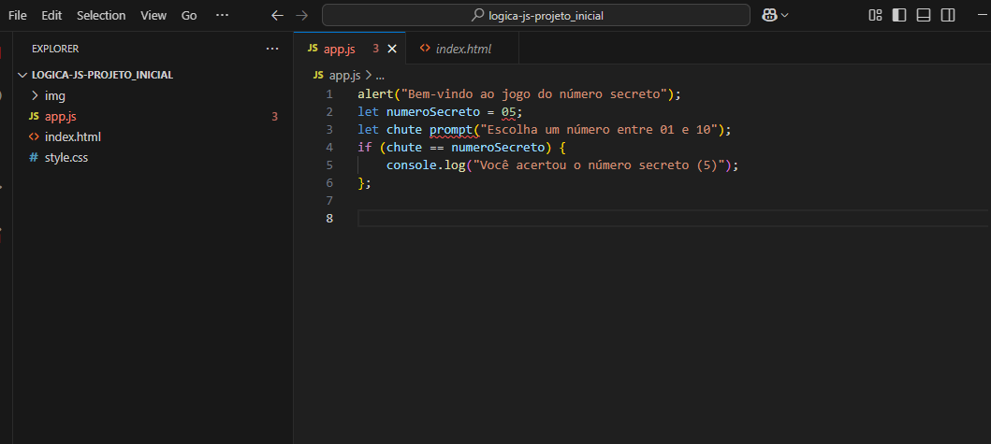991x444 pixels.
Task: Click the numeroSecreto variable on line 2
Action: coord(433,112)
